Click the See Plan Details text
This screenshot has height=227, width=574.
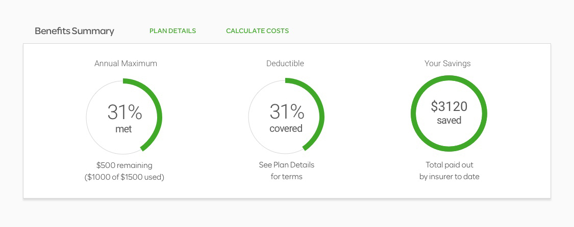click(287, 165)
